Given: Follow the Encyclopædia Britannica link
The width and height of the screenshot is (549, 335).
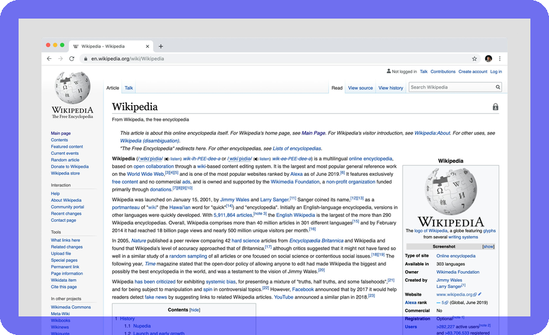Looking at the screenshot, I should 316,240.
